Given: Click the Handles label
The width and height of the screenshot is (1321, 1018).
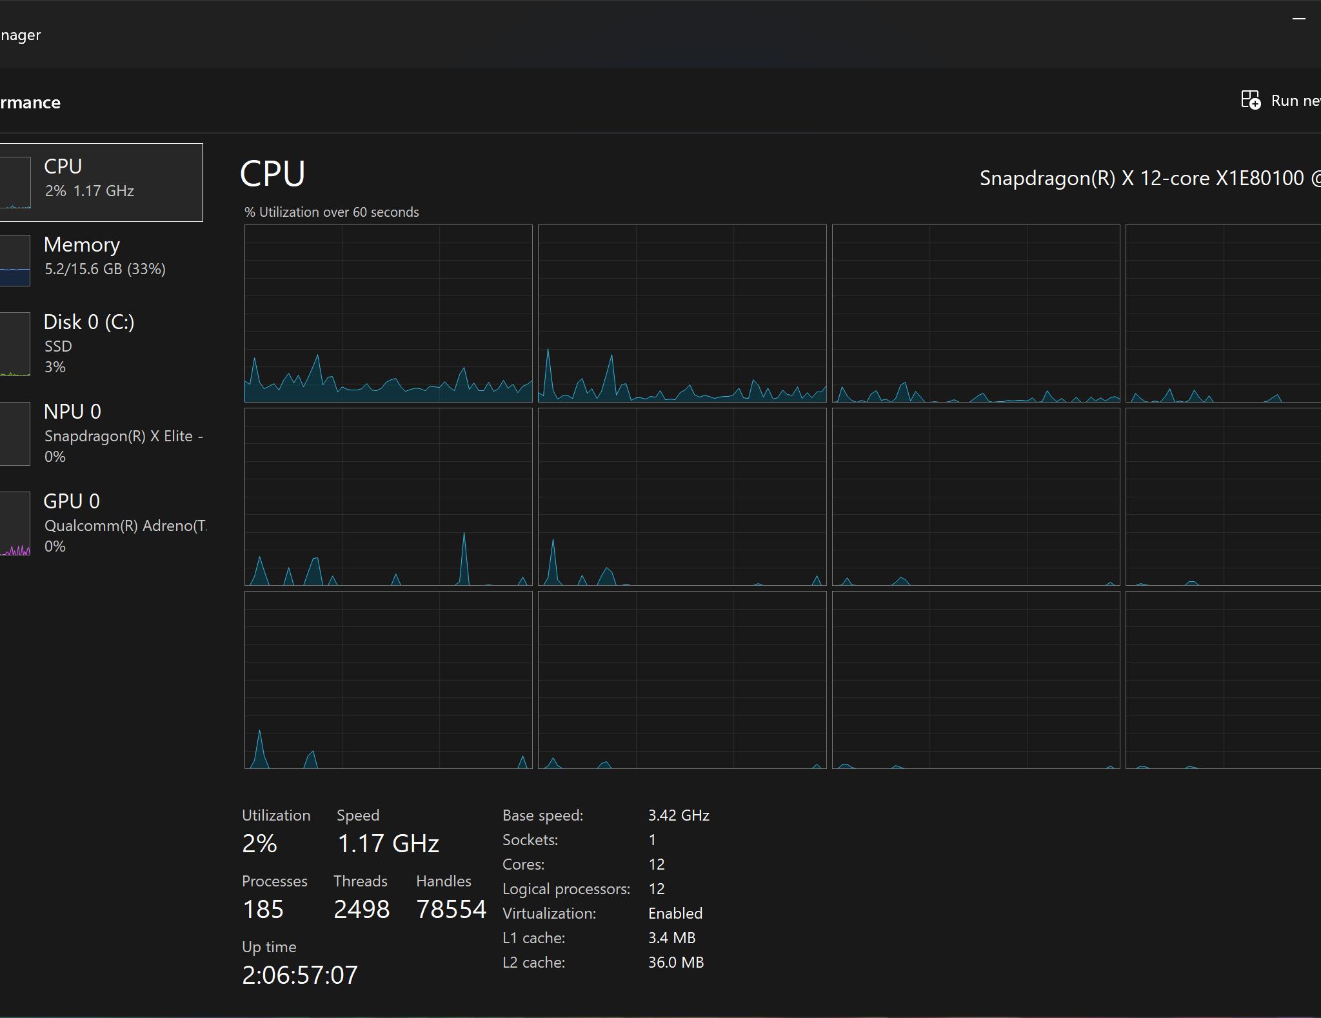Looking at the screenshot, I should pos(444,881).
